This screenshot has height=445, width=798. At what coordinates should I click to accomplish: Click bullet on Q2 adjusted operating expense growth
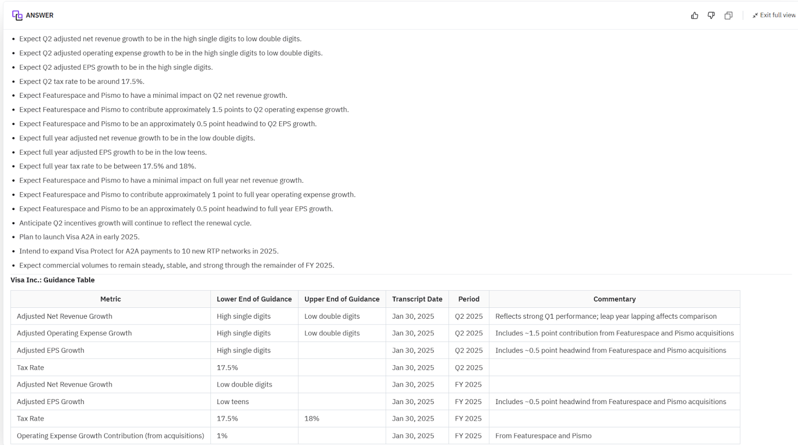(x=171, y=53)
